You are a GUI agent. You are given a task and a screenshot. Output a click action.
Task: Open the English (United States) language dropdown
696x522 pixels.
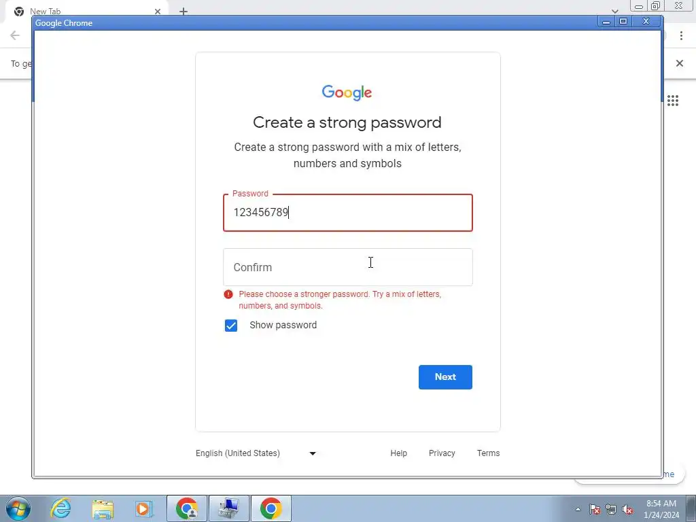[x=256, y=453]
